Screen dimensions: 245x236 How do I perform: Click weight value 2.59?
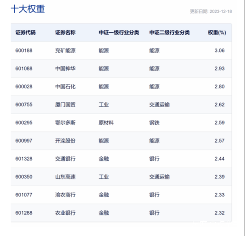tap(219, 123)
